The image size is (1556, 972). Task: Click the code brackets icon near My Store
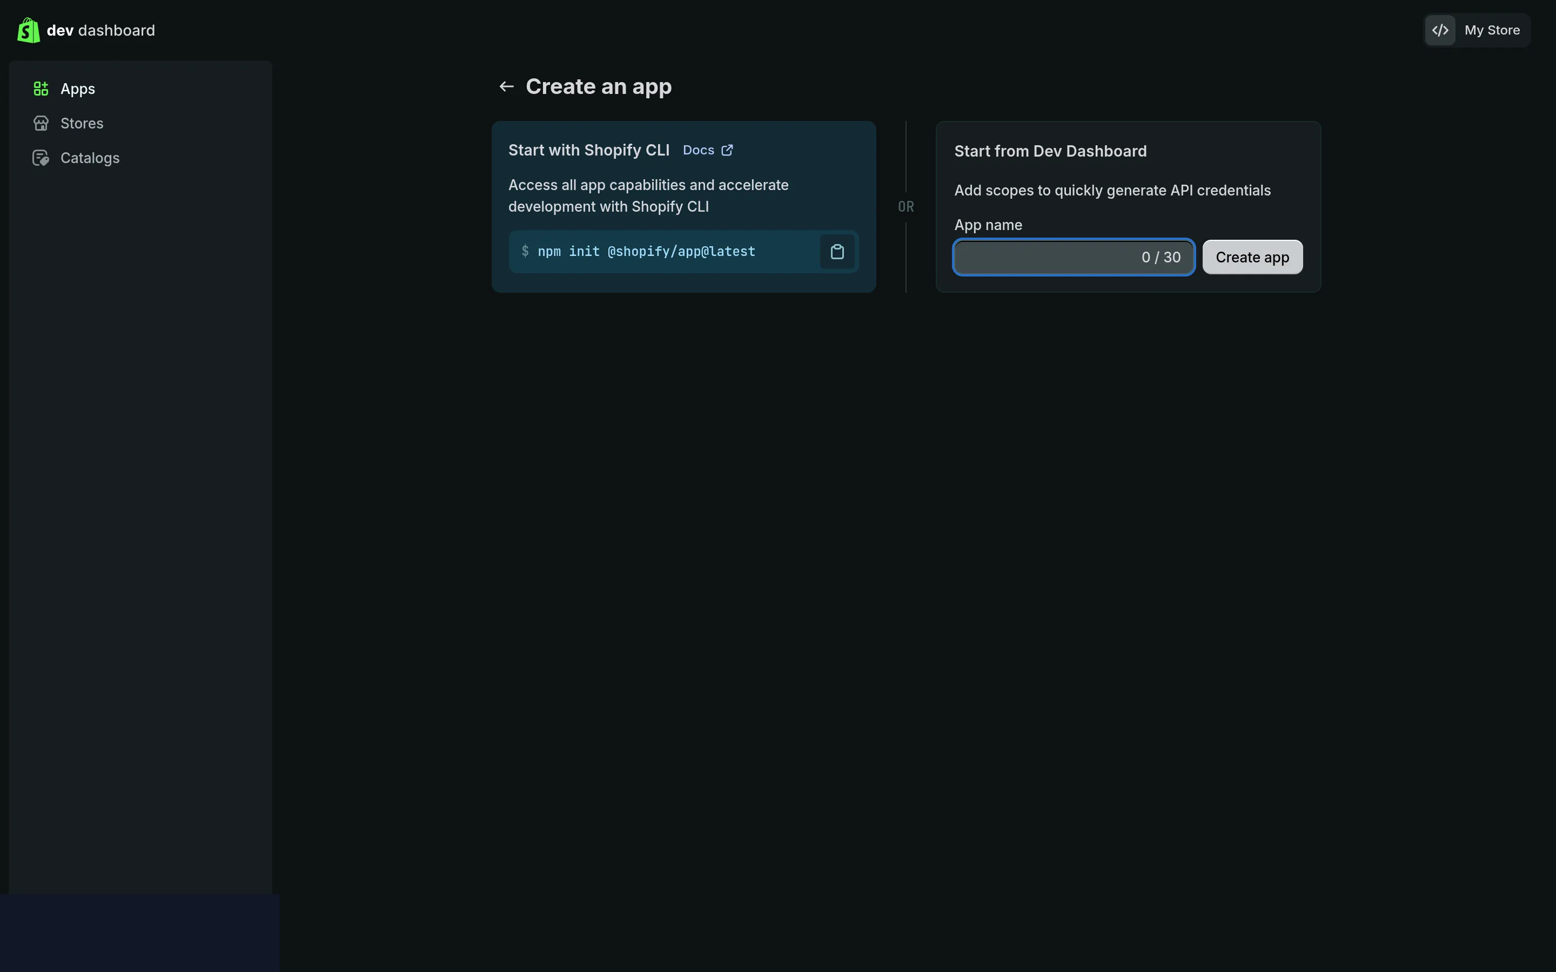(x=1440, y=30)
